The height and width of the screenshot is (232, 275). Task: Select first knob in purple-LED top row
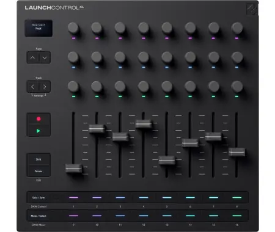73,28
